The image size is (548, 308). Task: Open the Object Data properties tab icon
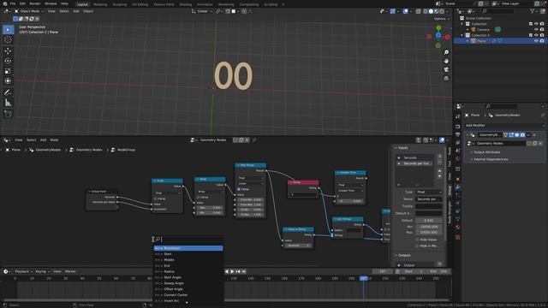[457, 219]
